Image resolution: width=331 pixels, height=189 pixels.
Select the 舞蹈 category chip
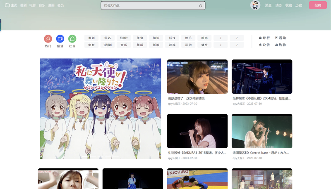coord(140,45)
